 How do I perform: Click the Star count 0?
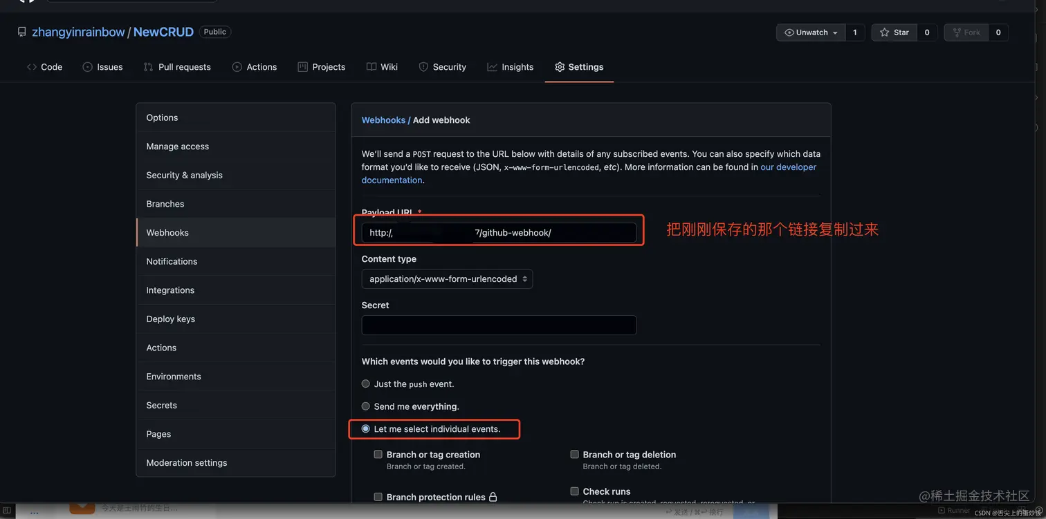click(x=927, y=32)
